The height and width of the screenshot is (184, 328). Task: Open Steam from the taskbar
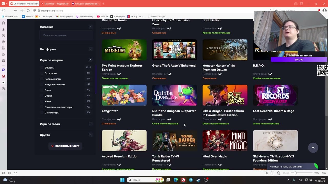point(198,180)
